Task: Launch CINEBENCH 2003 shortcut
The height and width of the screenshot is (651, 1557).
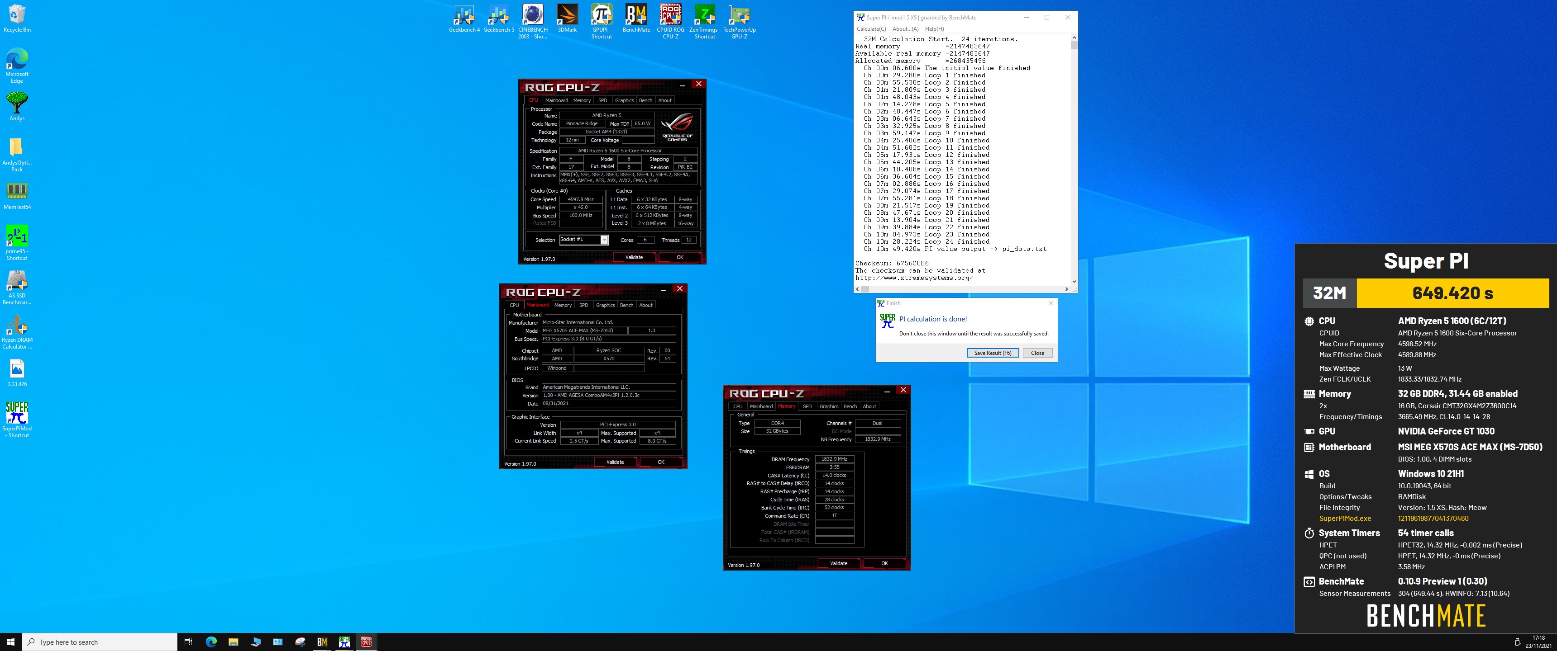Action: [x=532, y=22]
